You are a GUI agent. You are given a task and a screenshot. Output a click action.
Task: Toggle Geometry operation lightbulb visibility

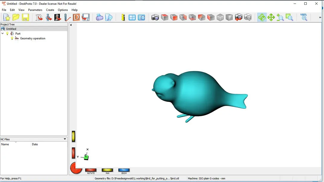click(x=12, y=38)
